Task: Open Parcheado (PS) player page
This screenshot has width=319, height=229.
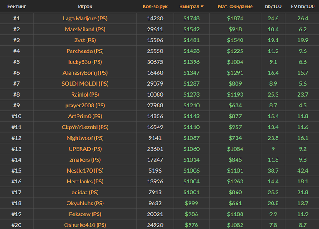Action: (x=85, y=51)
